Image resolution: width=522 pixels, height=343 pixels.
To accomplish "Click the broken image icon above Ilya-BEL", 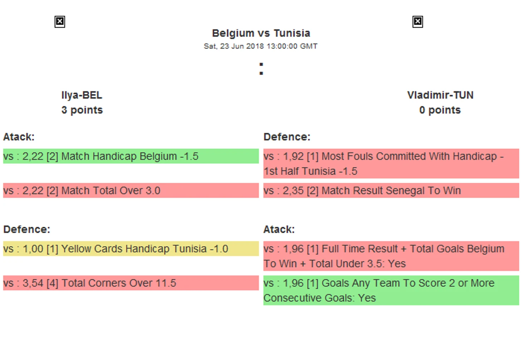I will point(60,22).
